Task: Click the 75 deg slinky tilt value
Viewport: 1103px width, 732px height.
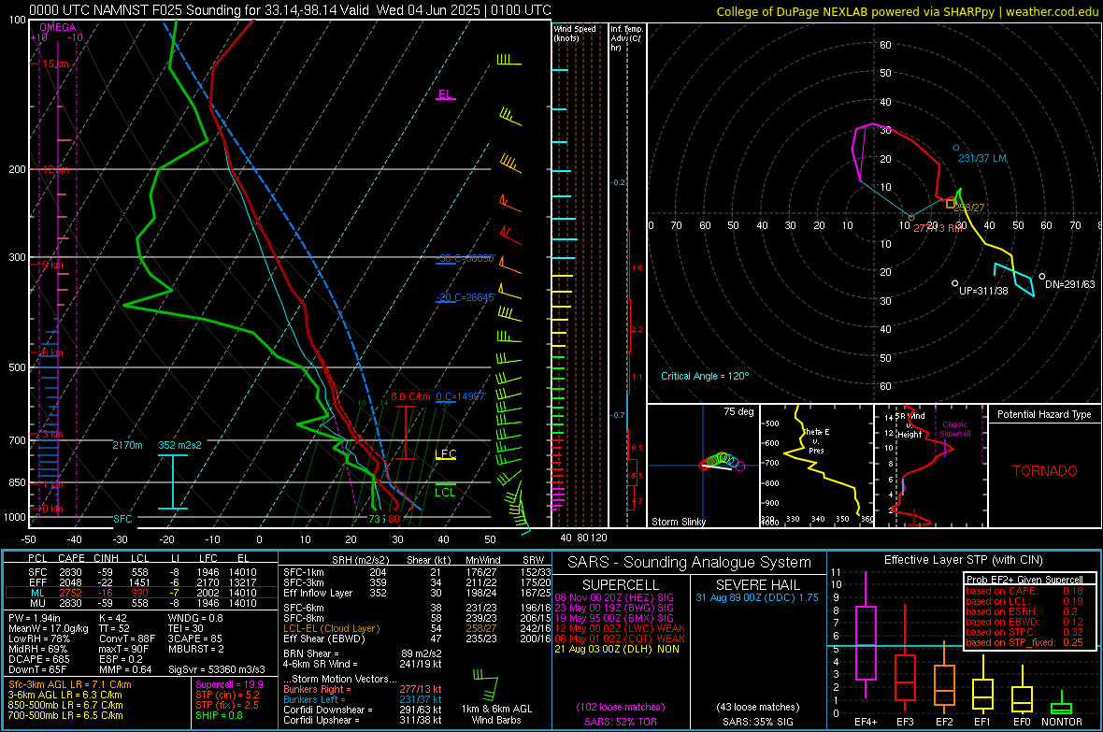Action: tap(738, 411)
